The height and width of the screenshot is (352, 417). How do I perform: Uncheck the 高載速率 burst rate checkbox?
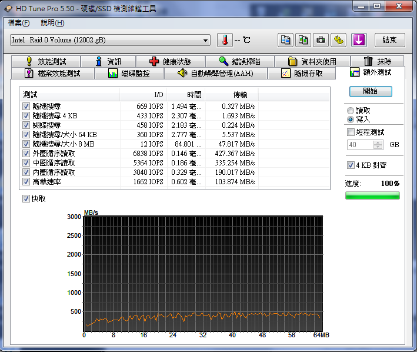26,182
